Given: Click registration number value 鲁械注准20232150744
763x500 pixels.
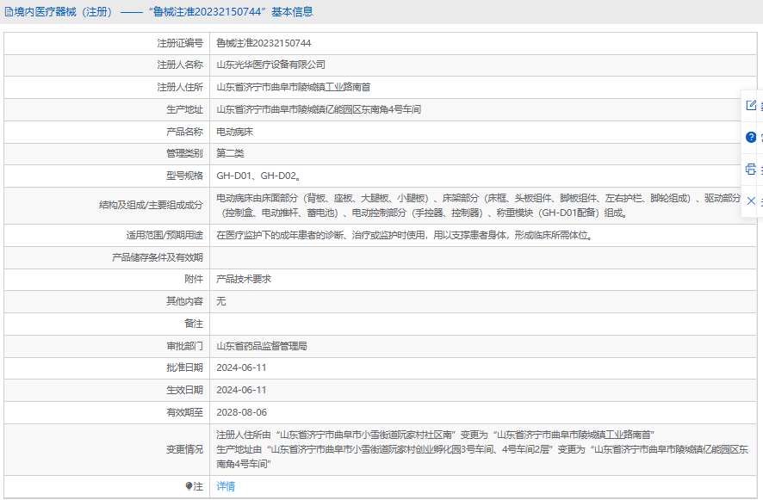Looking at the screenshot, I should click(x=264, y=42).
